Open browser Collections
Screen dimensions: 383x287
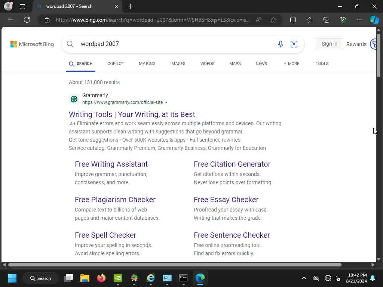[326, 20]
